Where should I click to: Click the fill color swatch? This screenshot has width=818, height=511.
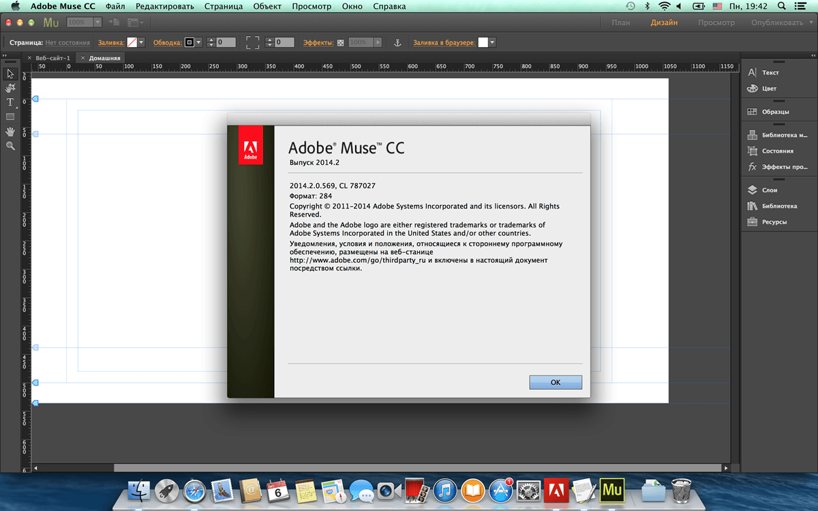pos(132,42)
